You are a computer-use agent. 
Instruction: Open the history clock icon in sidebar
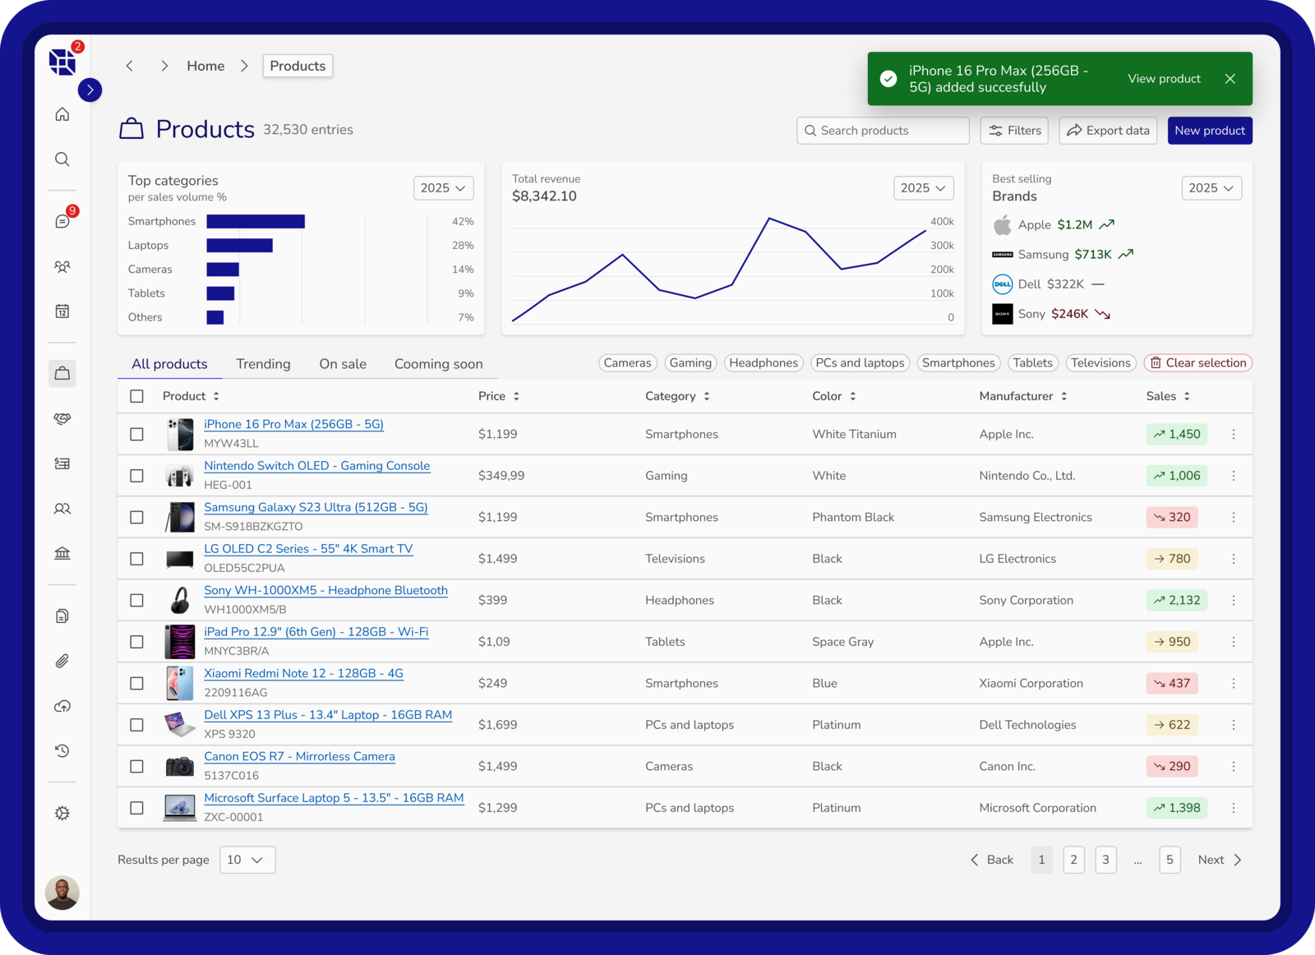coord(62,751)
